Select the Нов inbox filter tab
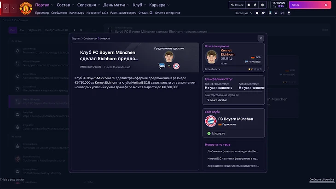This screenshot has height=189, width=336. pos(21,30)
